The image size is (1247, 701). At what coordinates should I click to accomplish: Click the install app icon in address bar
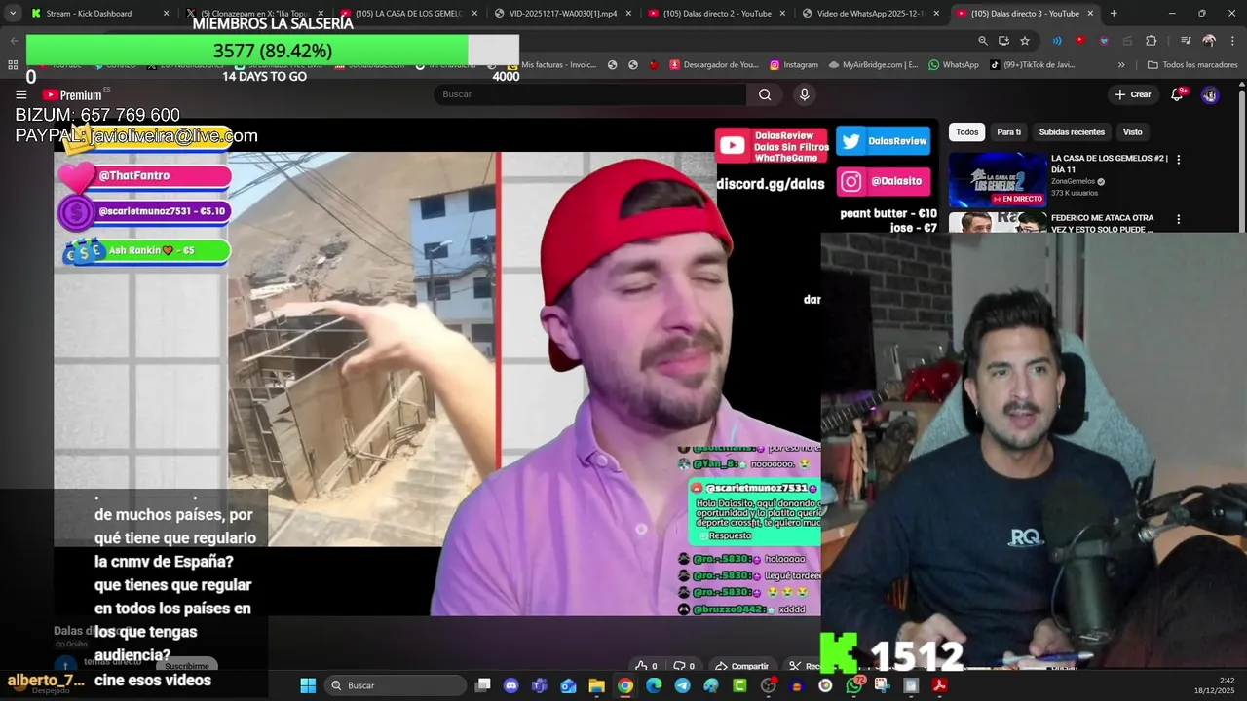pyautogui.click(x=1003, y=41)
